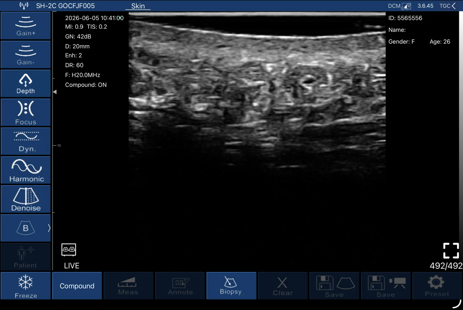The height and width of the screenshot is (310, 463).
Task: Freeze the live ultrasound image
Action: tap(26, 286)
